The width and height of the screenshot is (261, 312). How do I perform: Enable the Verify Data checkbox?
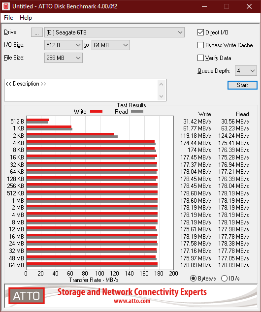200,58
